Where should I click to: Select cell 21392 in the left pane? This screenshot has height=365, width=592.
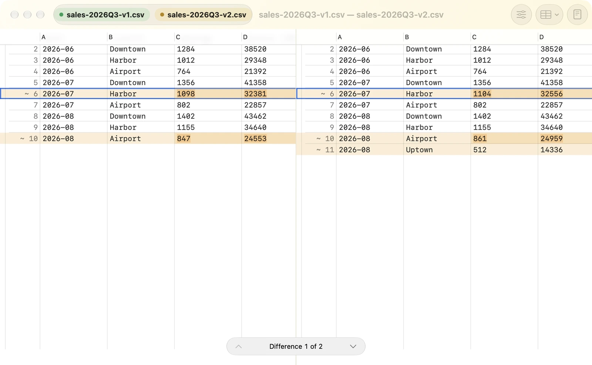pyautogui.click(x=255, y=71)
